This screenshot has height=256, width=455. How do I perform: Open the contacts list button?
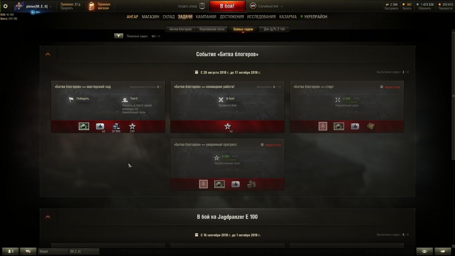point(10,251)
